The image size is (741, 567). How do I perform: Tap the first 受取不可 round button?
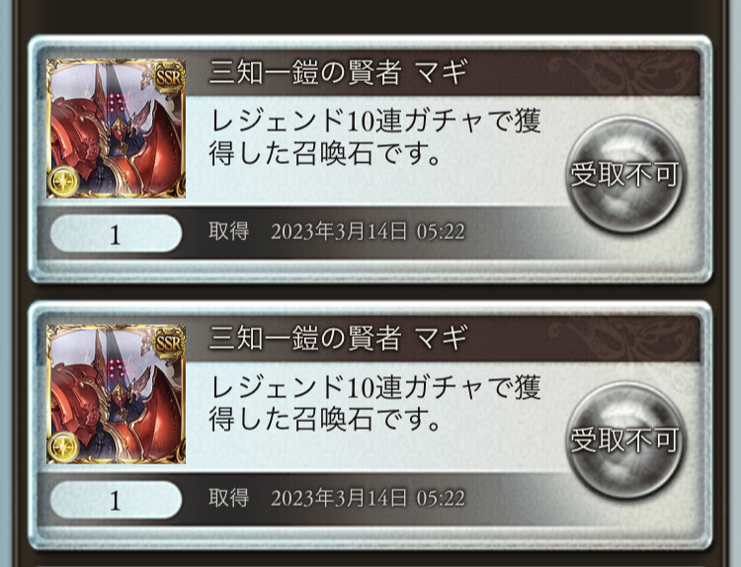tap(624, 175)
